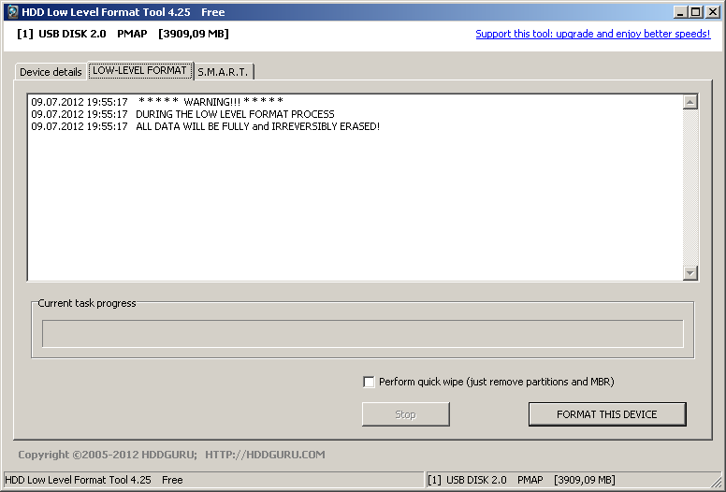The height and width of the screenshot is (492, 726).
Task: Click the HTTP://HDDGURU.COM text in footer
Action: pyautogui.click(x=265, y=455)
